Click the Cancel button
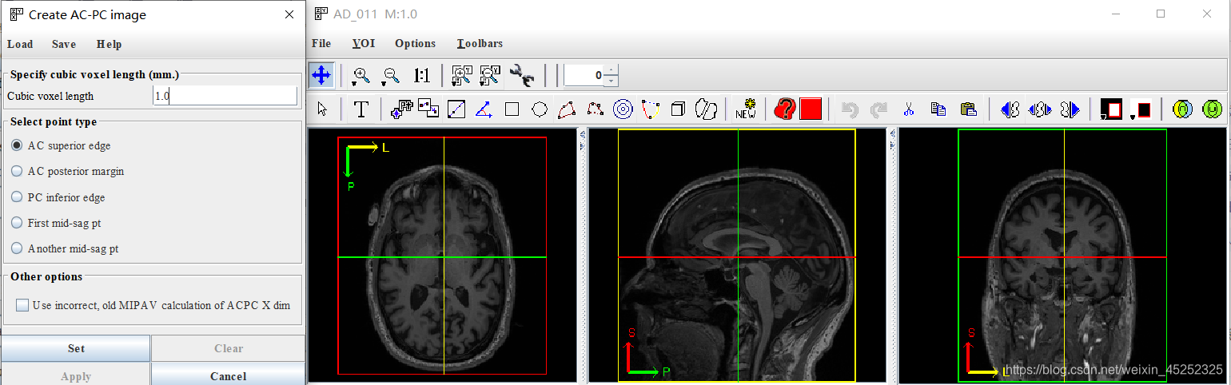 pyautogui.click(x=228, y=375)
